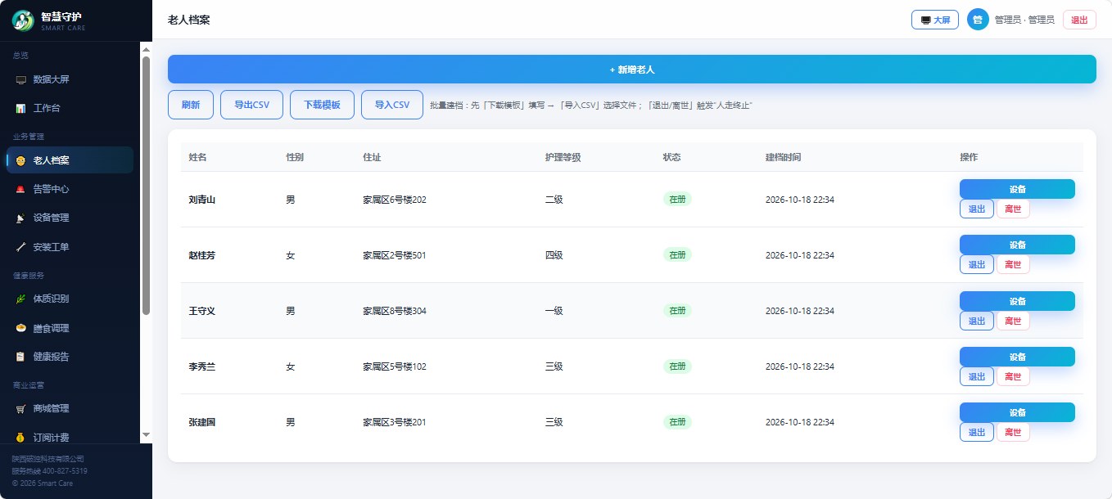Image resolution: width=1112 pixels, height=499 pixels.
Task: Click 设备 button for 刘青山
Action: [x=1017, y=189]
